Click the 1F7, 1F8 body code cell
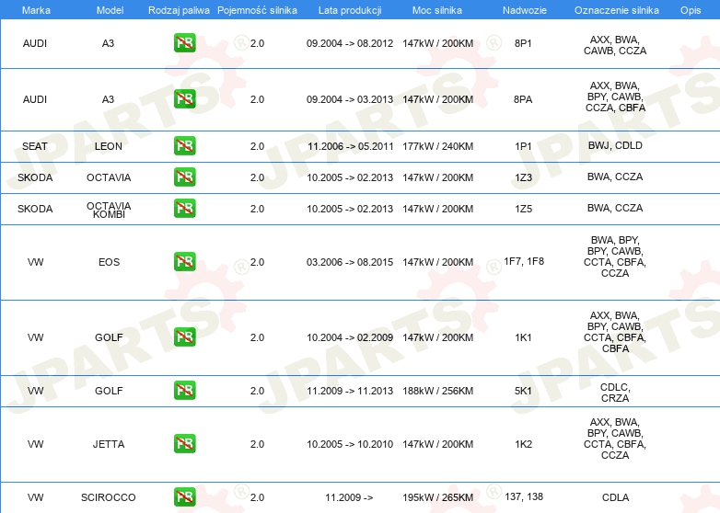 (524, 261)
